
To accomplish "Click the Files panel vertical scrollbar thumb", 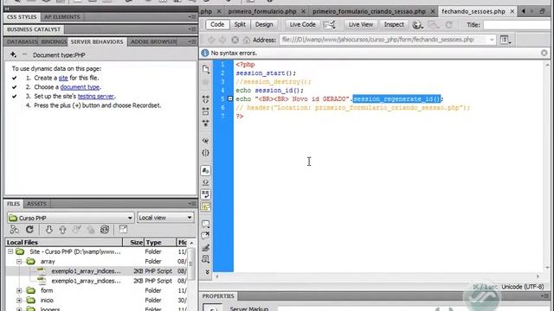I will pos(190,263).
